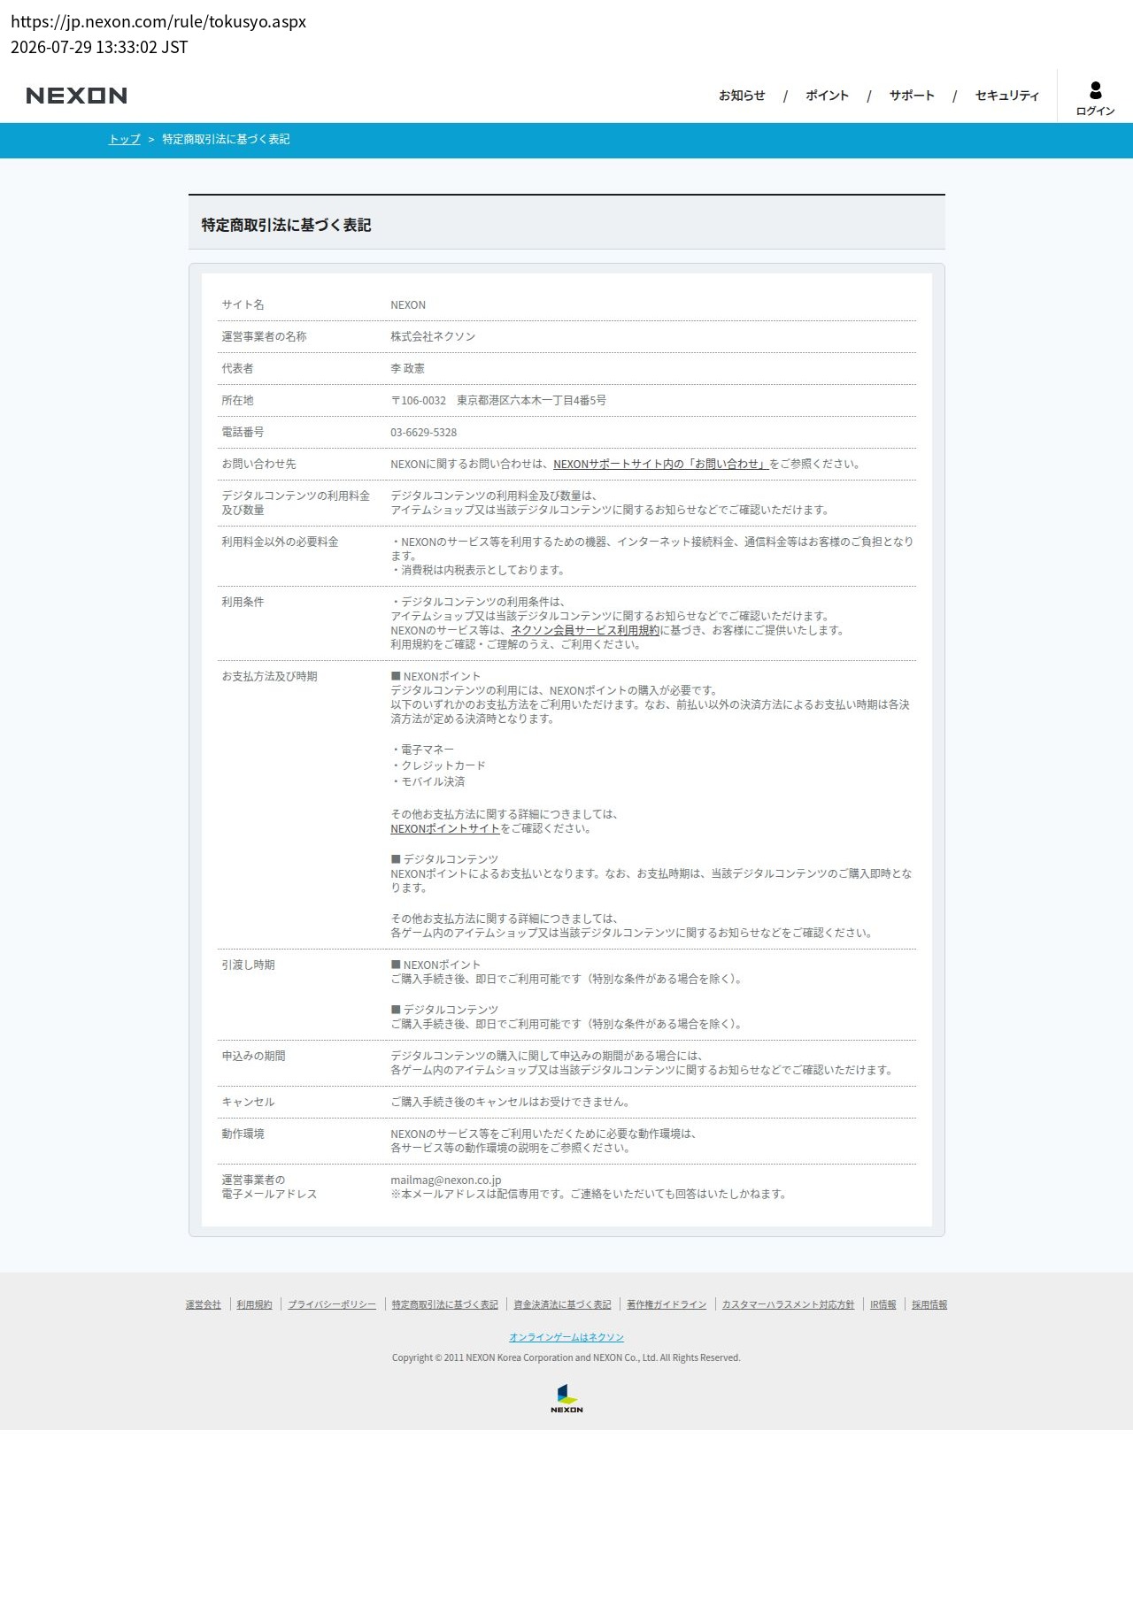This screenshot has width=1133, height=1607.
Task: Click the ・電子マネー list item
Action: tap(422, 750)
